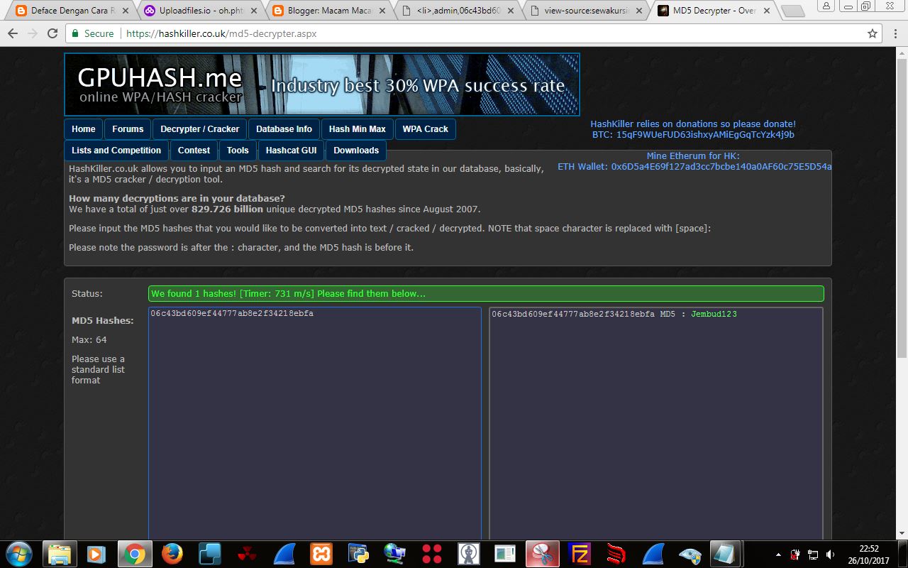
Task: Open Python from the taskbar
Action: click(358, 554)
